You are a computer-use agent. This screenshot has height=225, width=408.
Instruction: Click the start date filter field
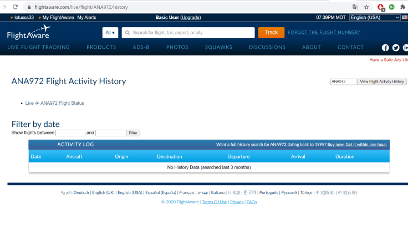(70, 133)
